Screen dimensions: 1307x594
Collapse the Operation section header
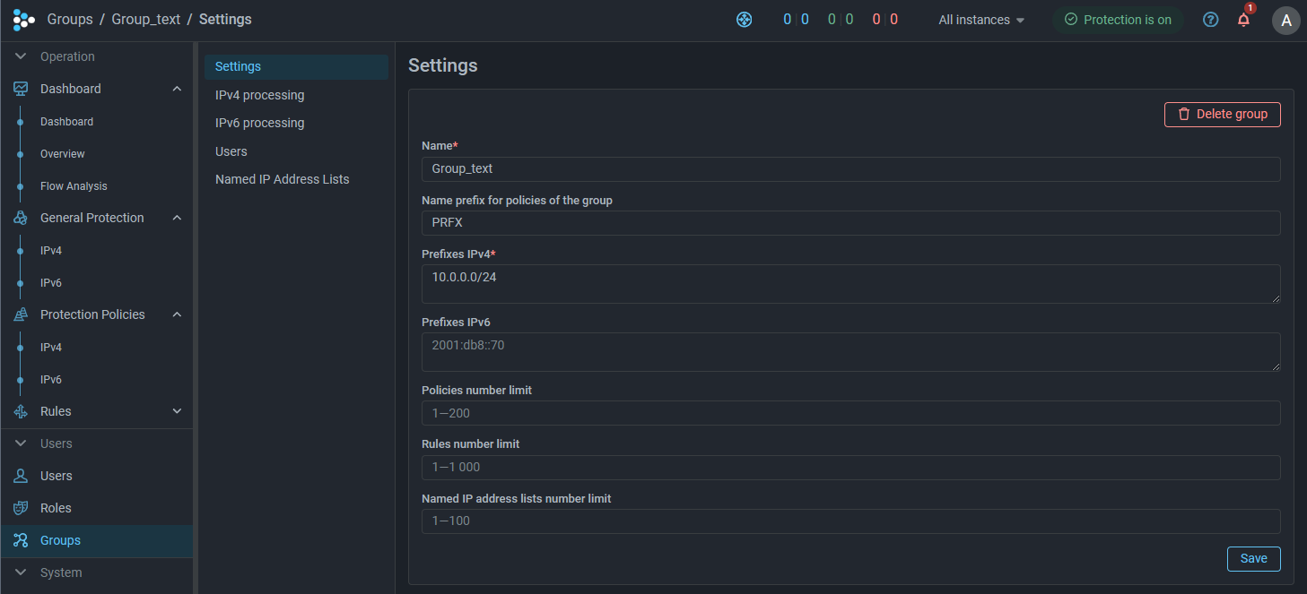[21, 56]
